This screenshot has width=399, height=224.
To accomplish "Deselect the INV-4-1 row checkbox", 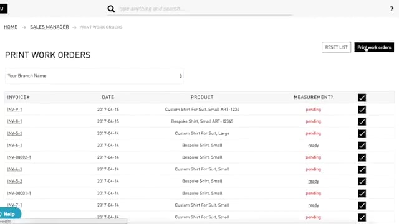I will pyautogui.click(x=362, y=169).
